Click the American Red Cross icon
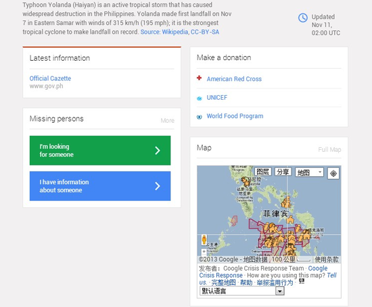Screen dimensions: 372x307 click(199, 78)
